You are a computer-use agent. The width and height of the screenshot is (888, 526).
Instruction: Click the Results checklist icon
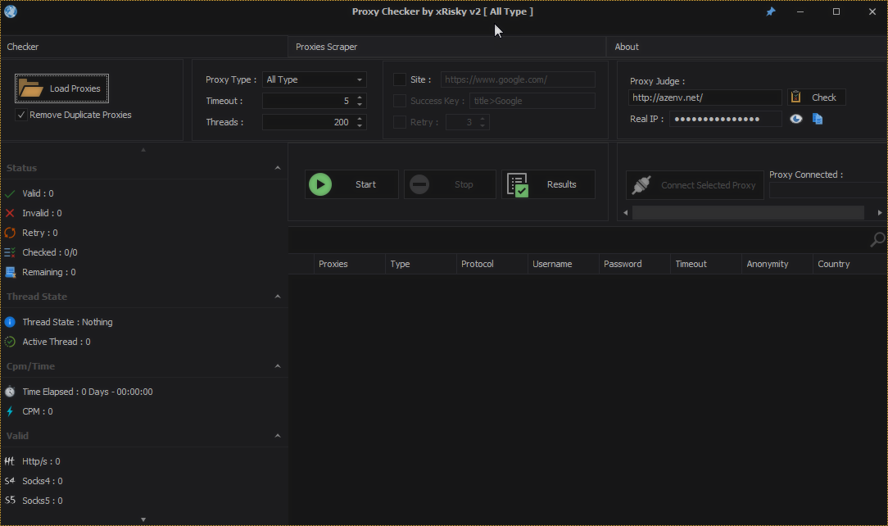(x=518, y=184)
